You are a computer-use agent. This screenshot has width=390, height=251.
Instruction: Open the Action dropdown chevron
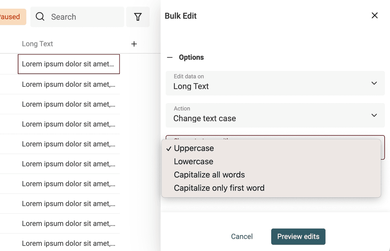[x=374, y=115]
